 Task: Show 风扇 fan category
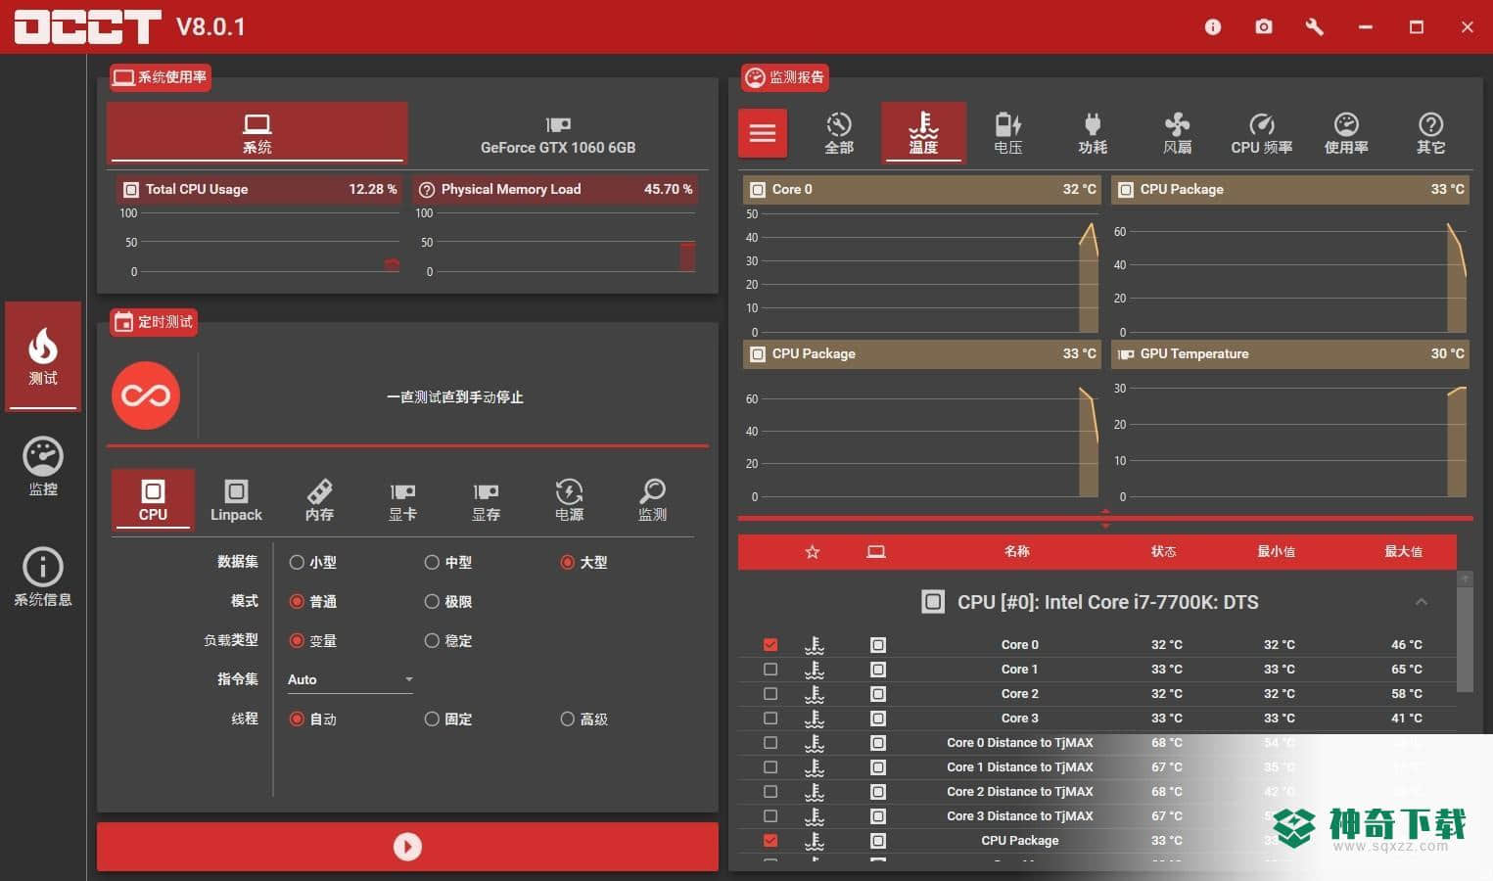tap(1177, 133)
